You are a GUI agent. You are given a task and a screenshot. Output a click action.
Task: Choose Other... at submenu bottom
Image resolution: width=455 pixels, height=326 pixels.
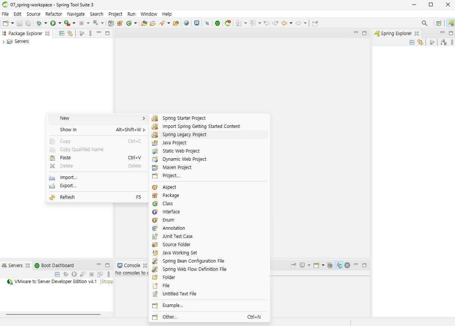coord(209,317)
